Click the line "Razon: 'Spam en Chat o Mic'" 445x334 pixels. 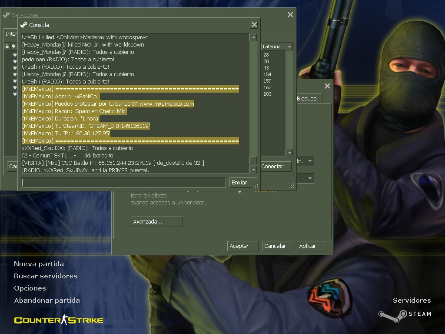tap(74, 111)
